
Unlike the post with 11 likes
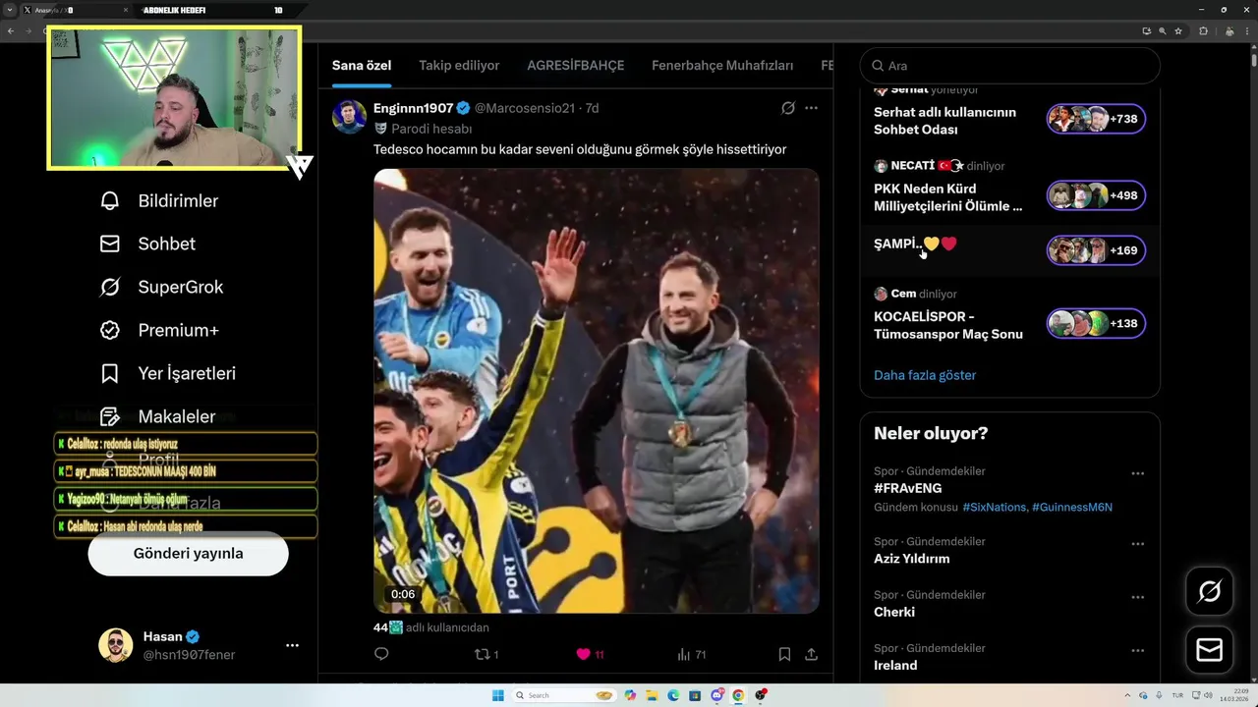590,654
